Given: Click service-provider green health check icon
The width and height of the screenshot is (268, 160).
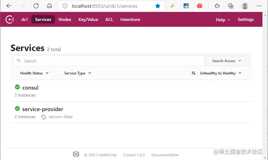Looking at the screenshot, I should (x=17, y=108).
